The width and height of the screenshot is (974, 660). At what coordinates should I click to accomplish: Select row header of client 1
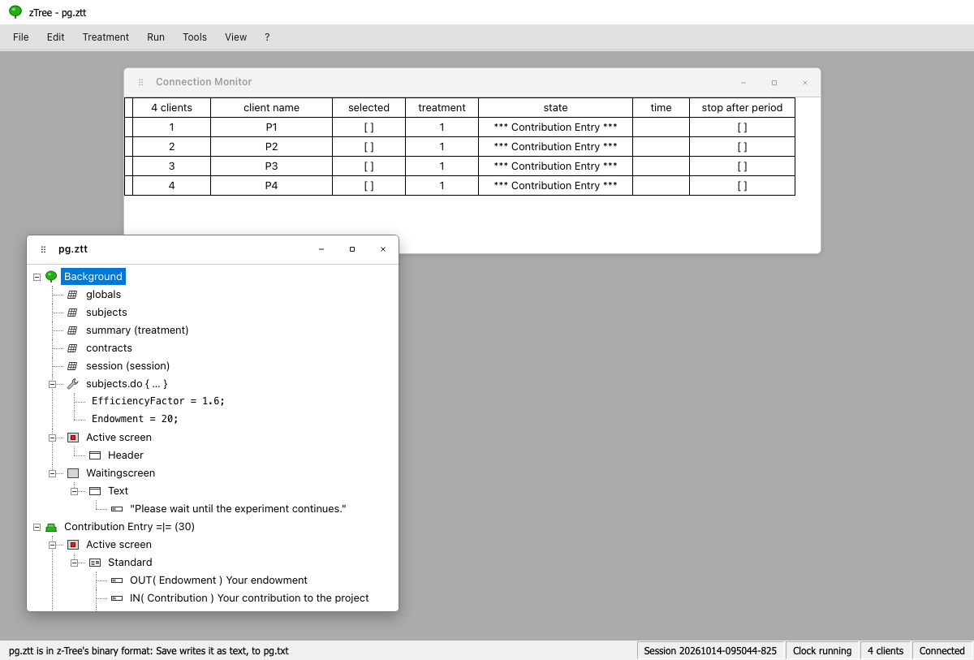point(128,127)
